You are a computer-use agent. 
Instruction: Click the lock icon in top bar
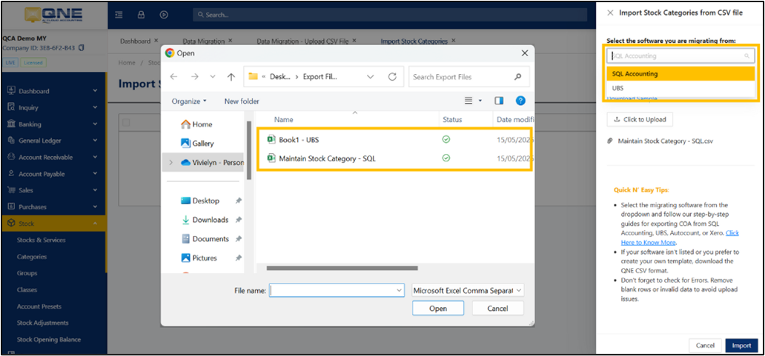(x=141, y=15)
